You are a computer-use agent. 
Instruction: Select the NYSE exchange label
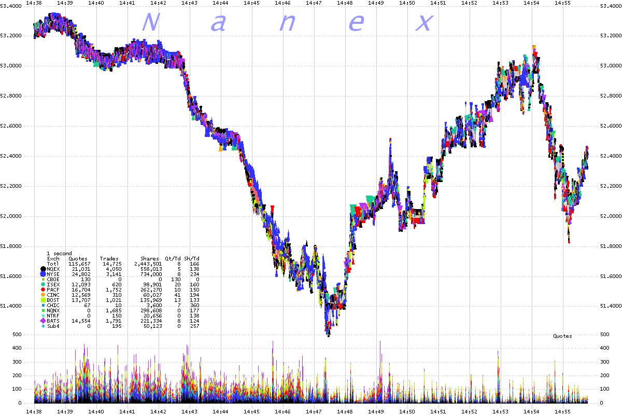[x=53, y=274]
